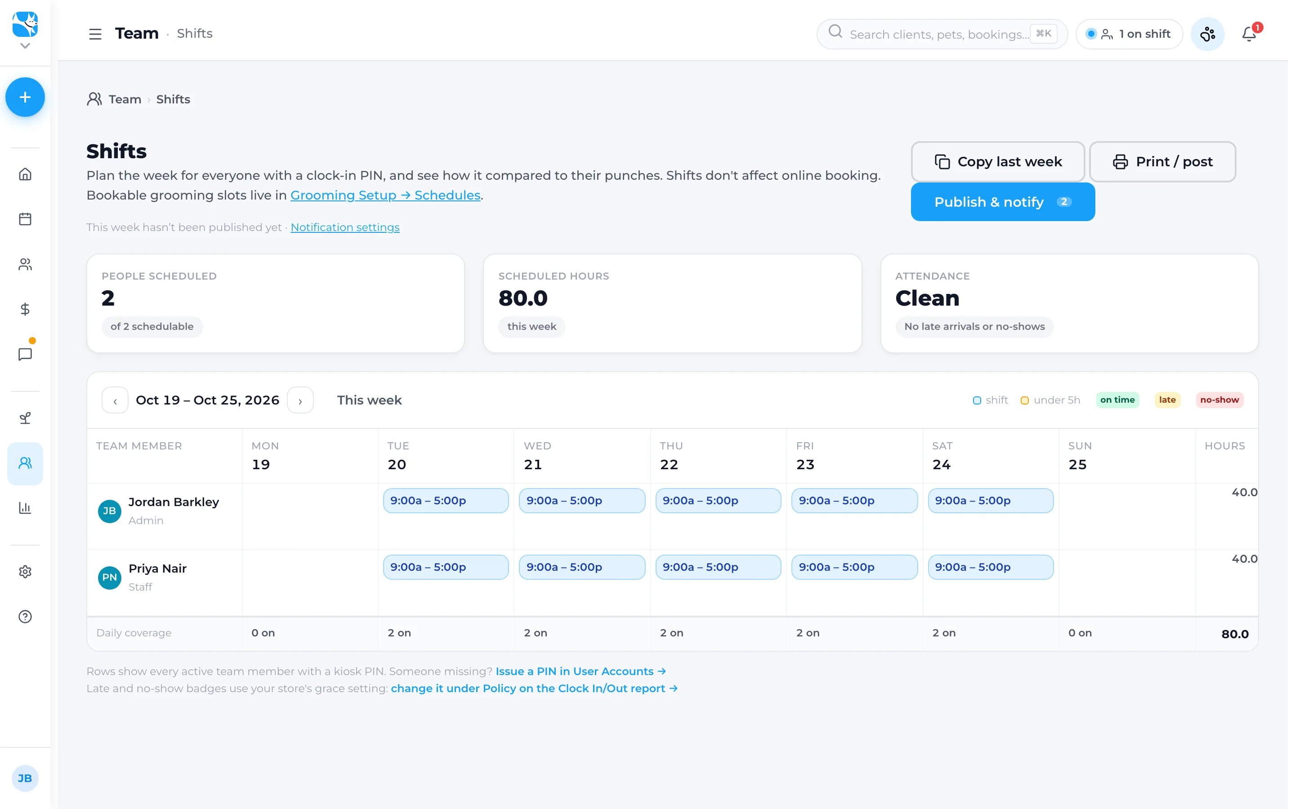1295x809 pixels.
Task: Open the Clients people icon in sidebar
Action: [25, 264]
